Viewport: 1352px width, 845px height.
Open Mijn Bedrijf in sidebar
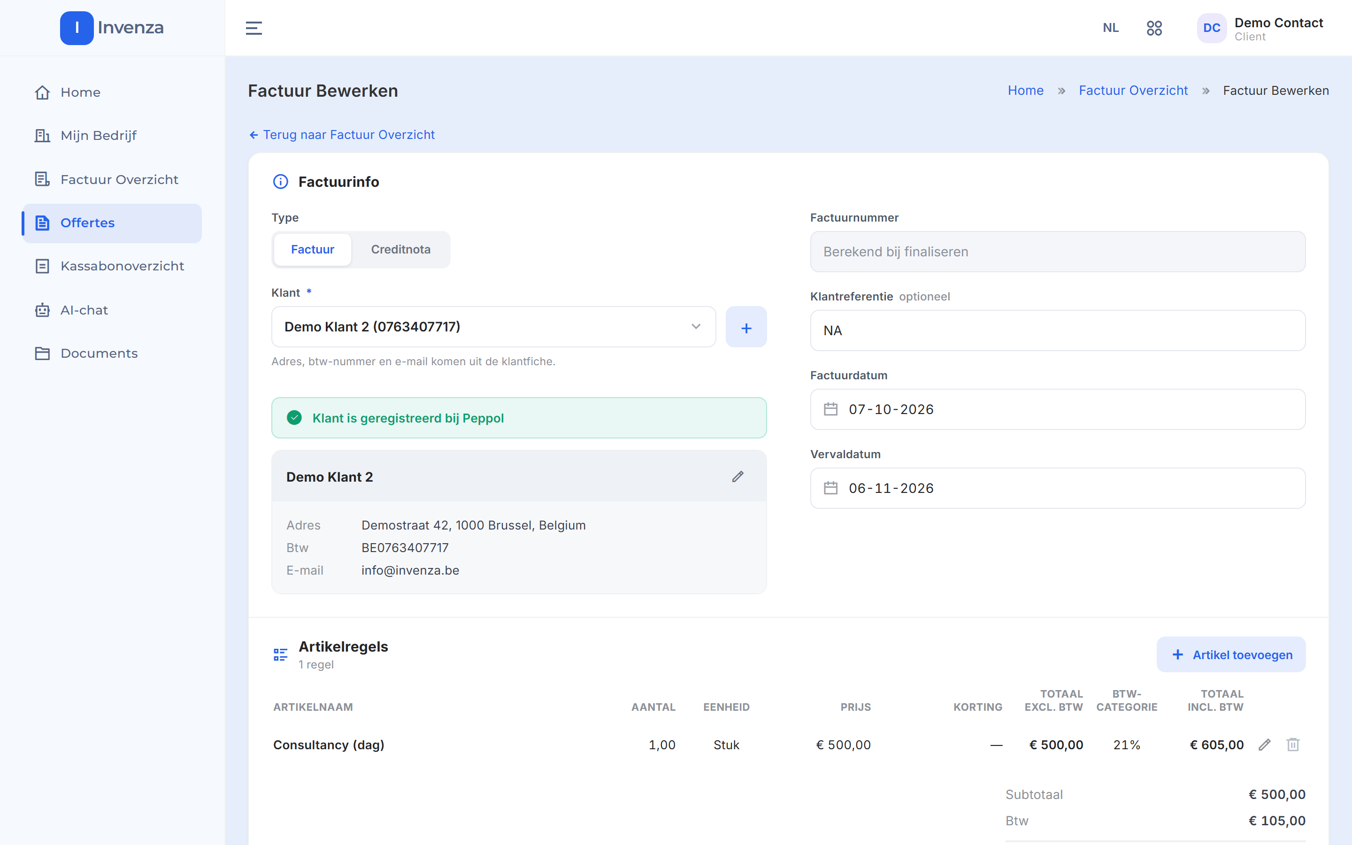(112, 135)
